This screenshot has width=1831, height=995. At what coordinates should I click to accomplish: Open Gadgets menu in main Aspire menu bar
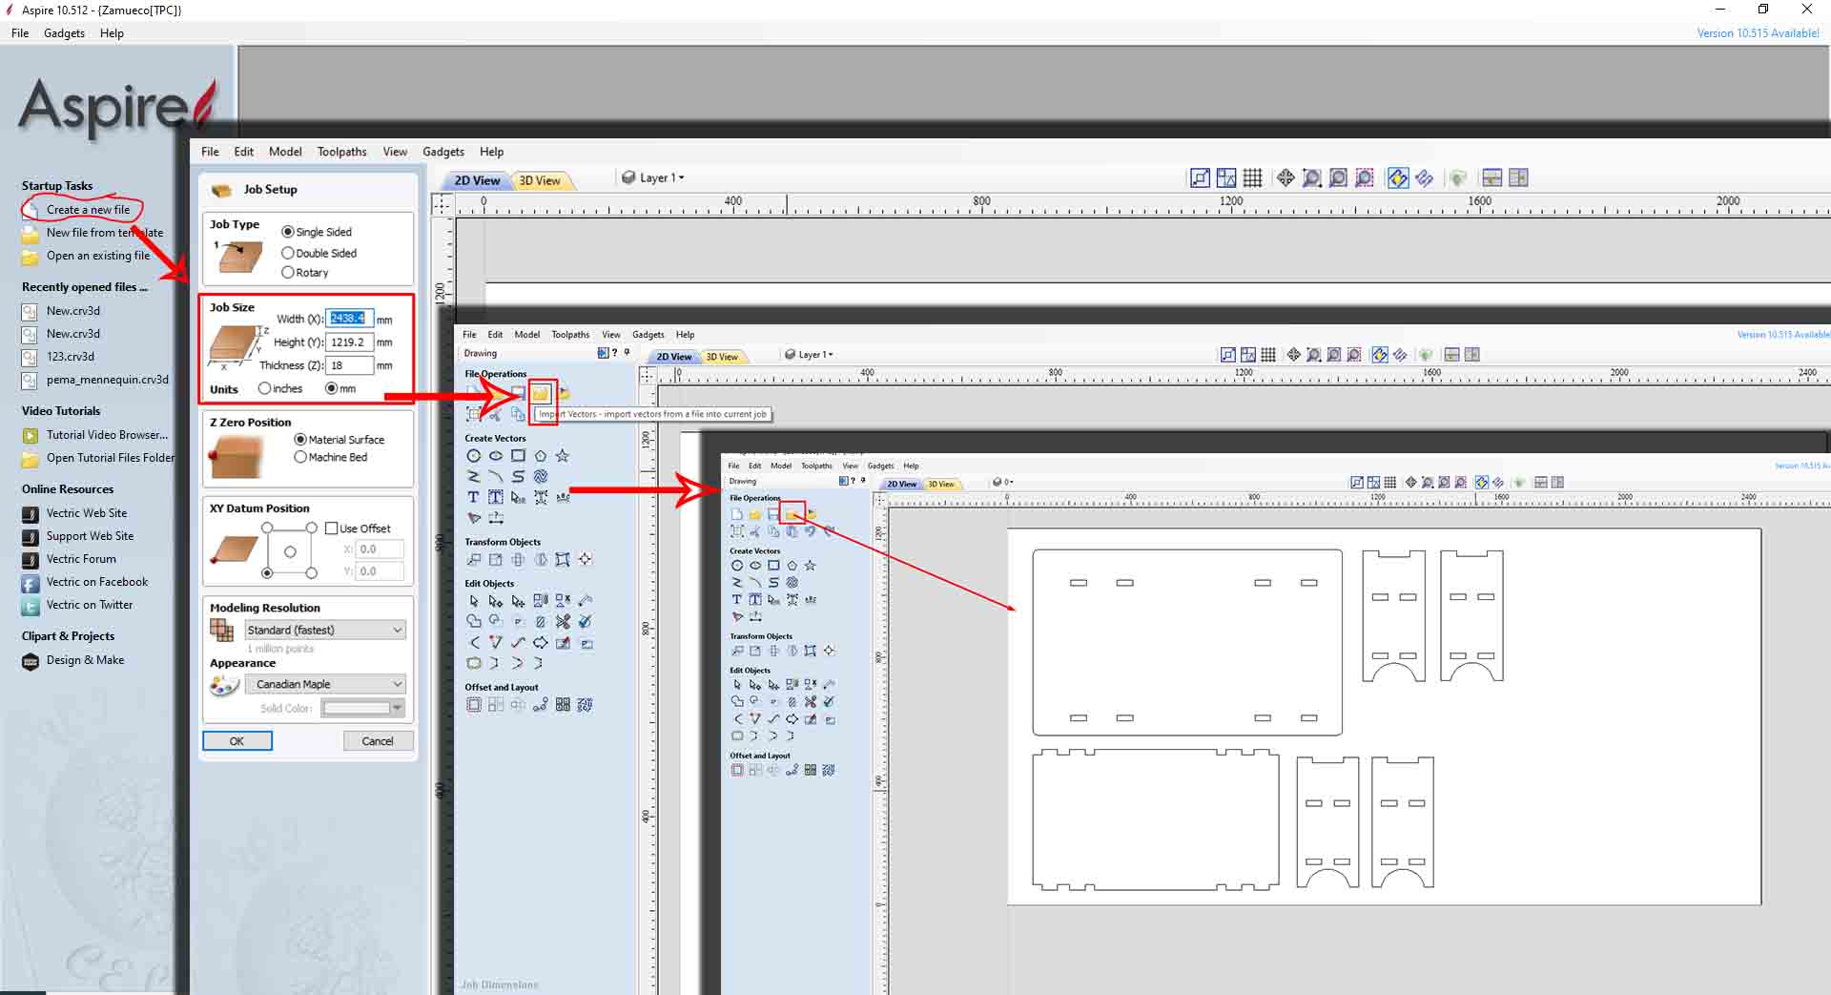(x=64, y=33)
